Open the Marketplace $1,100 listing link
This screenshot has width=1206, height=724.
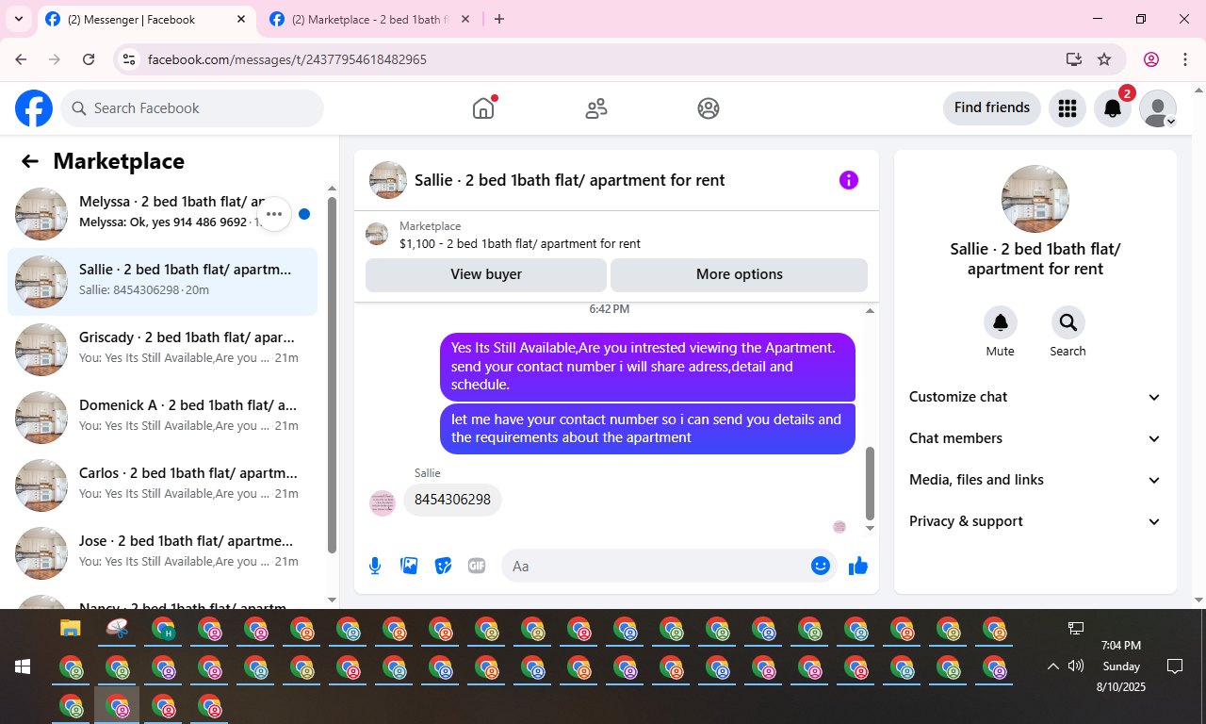pyautogui.click(x=520, y=243)
